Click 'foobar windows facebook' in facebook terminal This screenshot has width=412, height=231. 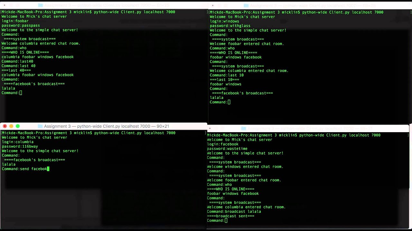coord(233,193)
